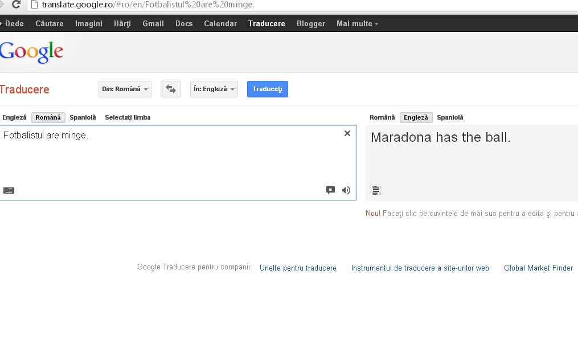Open Docs in the top bar
Viewport: 578px width, 356px height.
184,23
